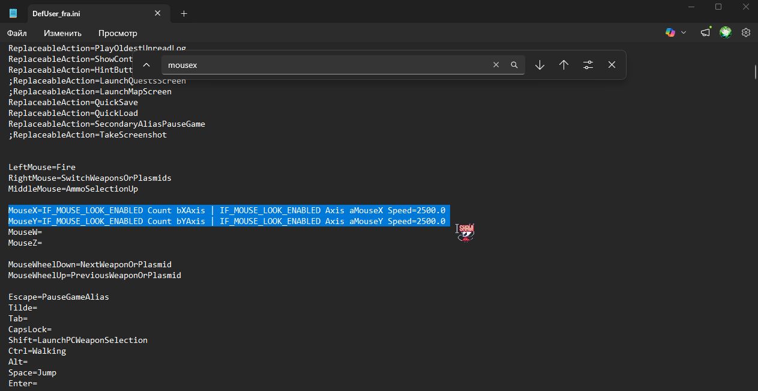The height and width of the screenshot is (391, 758).
Task: Minimize the Notepad window
Action: (x=690, y=7)
